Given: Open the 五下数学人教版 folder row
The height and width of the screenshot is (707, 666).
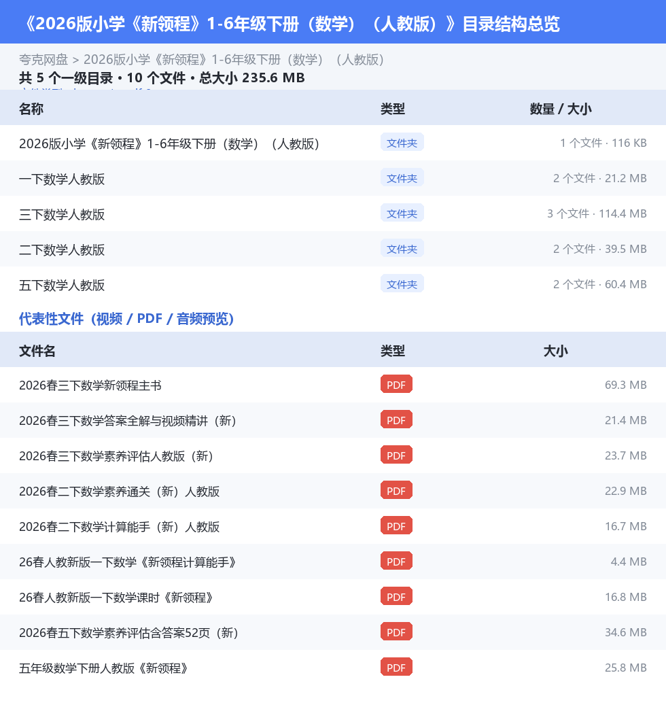Looking at the screenshot, I should [x=333, y=285].
